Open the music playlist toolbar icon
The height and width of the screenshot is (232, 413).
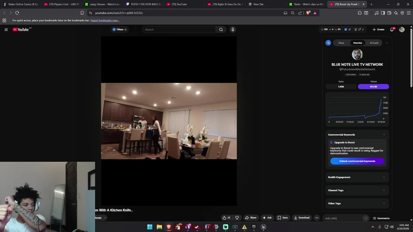click(x=377, y=13)
